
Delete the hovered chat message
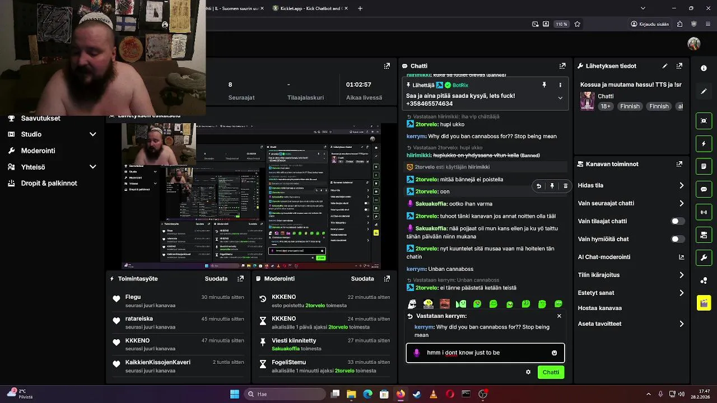[x=565, y=186]
